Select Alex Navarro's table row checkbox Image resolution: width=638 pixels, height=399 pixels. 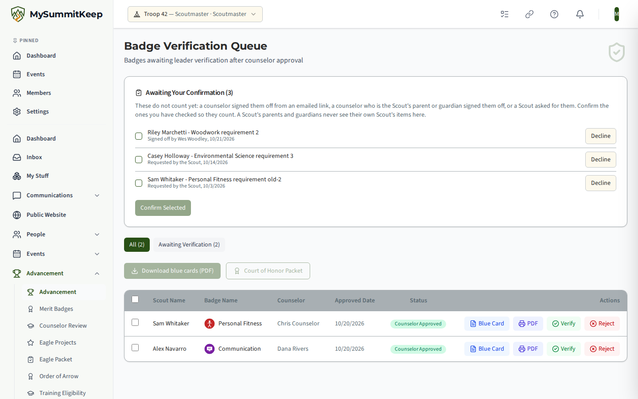[135, 348]
